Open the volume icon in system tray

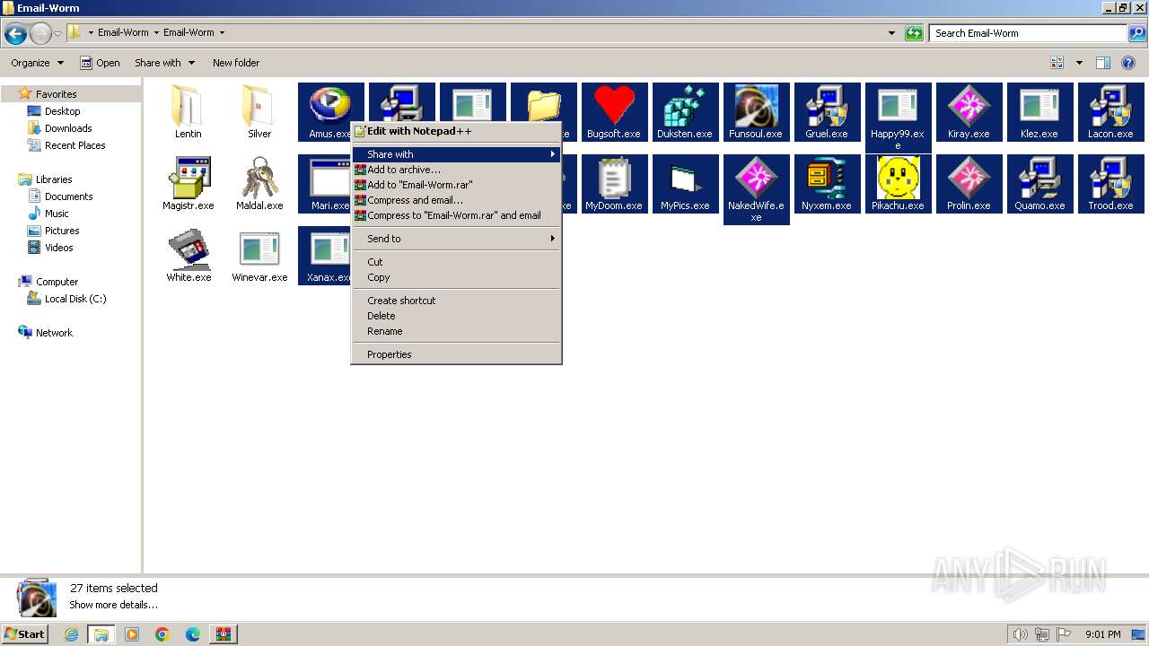click(1020, 634)
